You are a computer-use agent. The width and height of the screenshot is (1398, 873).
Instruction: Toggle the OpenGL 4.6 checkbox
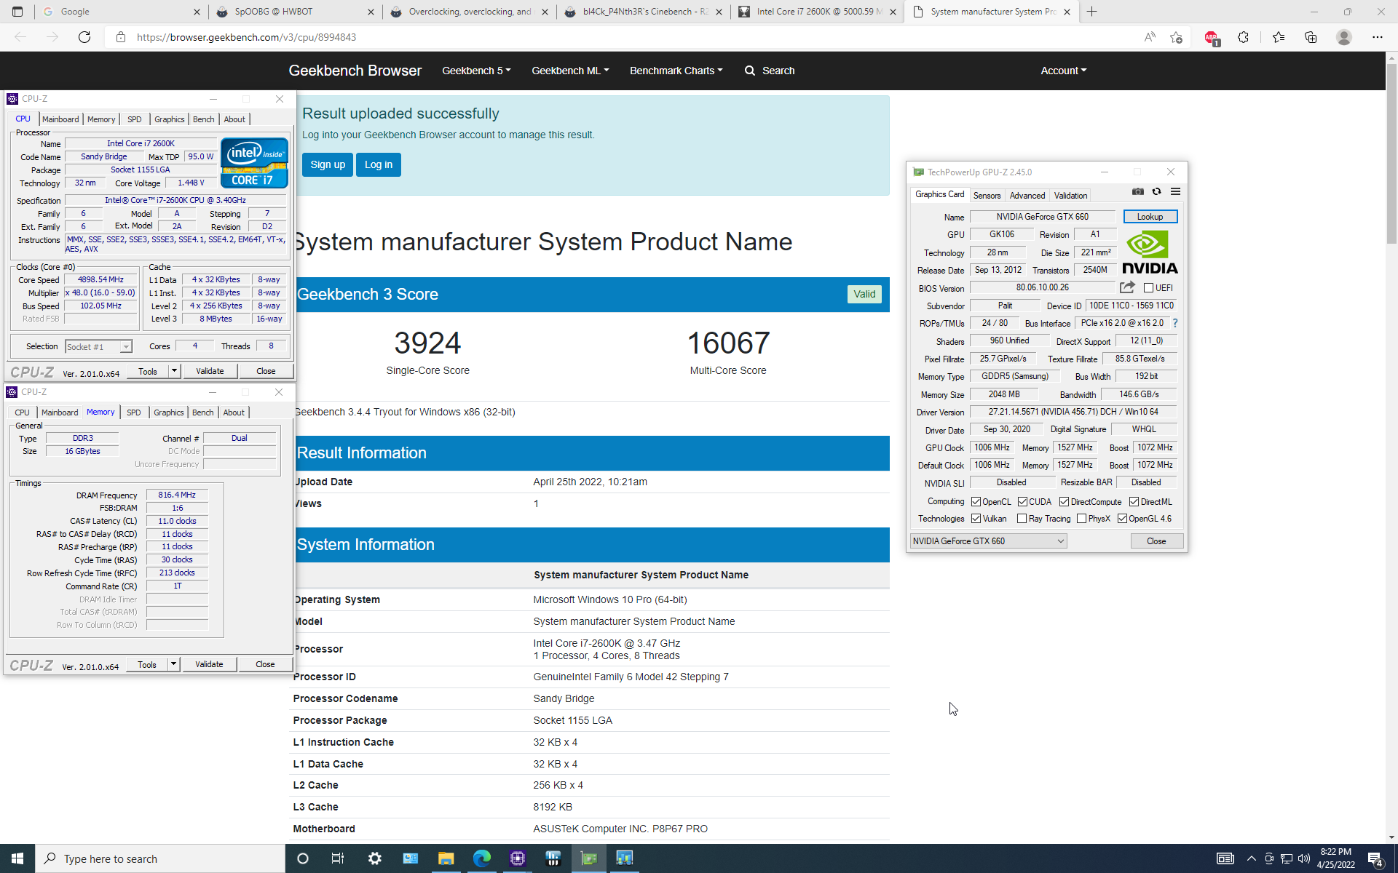[x=1123, y=519]
